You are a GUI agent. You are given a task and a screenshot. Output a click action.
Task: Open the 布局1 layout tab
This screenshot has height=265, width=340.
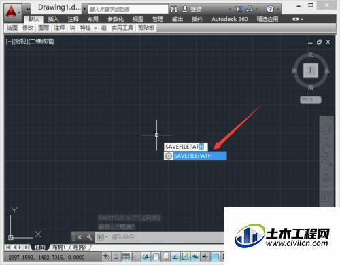tap(59, 247)
